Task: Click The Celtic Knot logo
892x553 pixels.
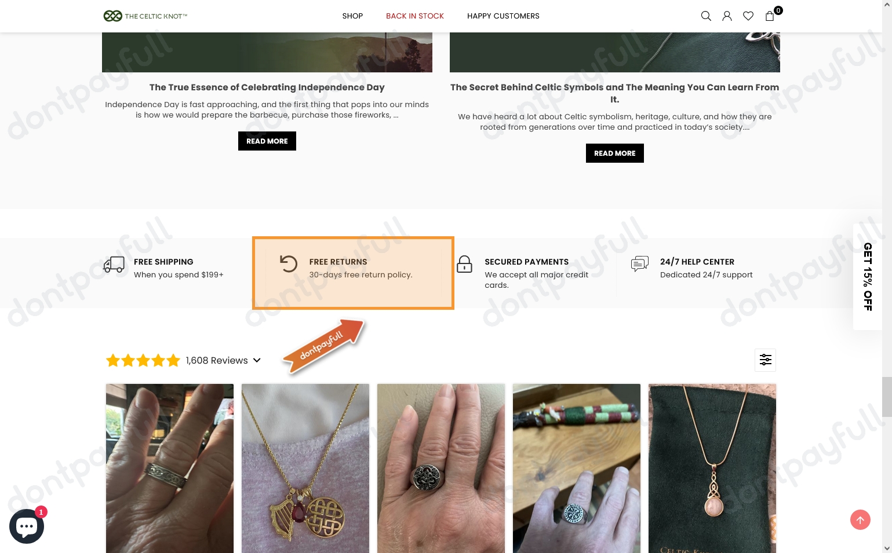Action: pyautogui.click(x=145, y=16)
